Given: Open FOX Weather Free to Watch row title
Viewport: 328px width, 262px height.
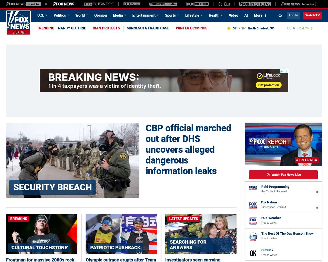Looking at the screenshot, I should coord(271,218).
